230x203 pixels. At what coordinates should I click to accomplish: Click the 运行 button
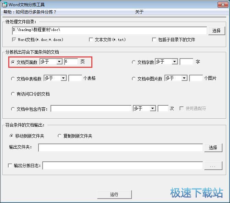114,194
